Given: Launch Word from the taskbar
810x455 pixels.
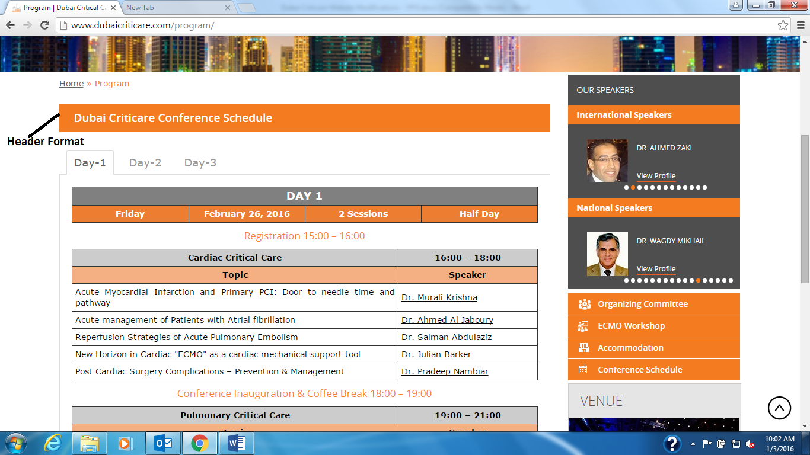Looking at the screenshot, I should 236,443.
